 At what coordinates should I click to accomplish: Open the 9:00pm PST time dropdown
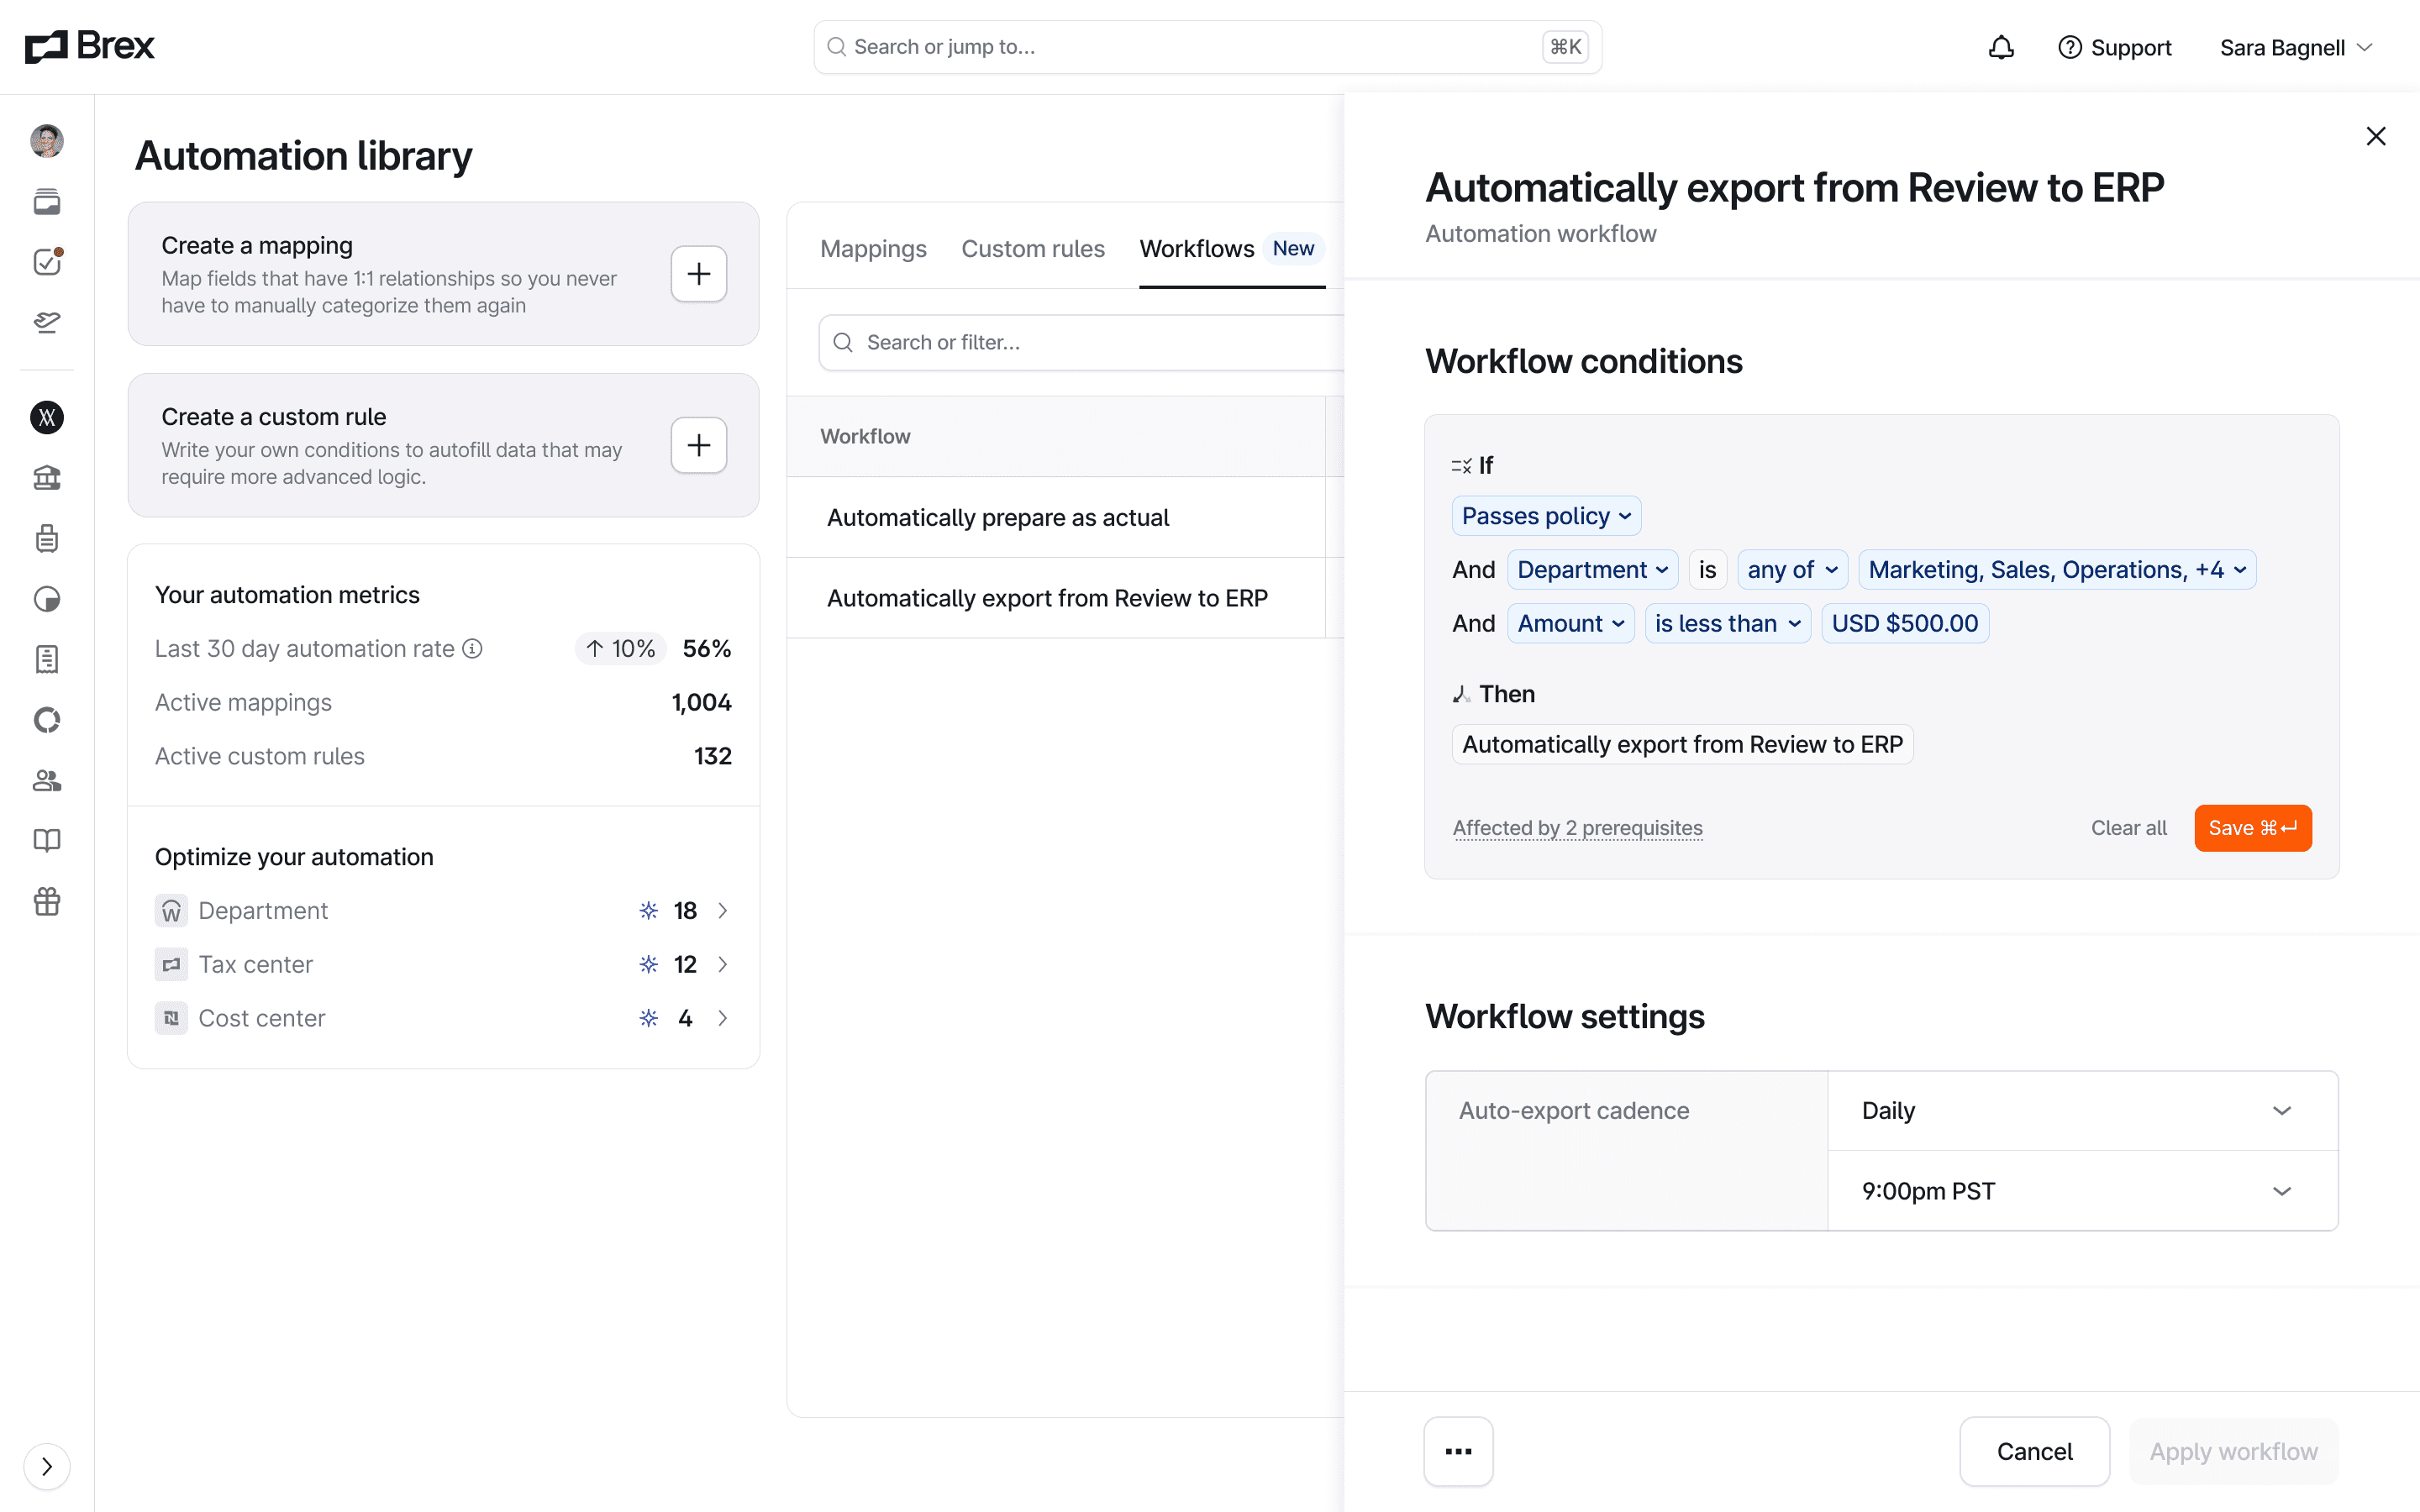(2082, 1191)
